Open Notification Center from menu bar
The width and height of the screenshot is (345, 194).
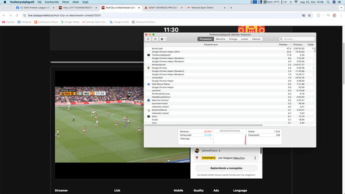[x=339, y=2]
